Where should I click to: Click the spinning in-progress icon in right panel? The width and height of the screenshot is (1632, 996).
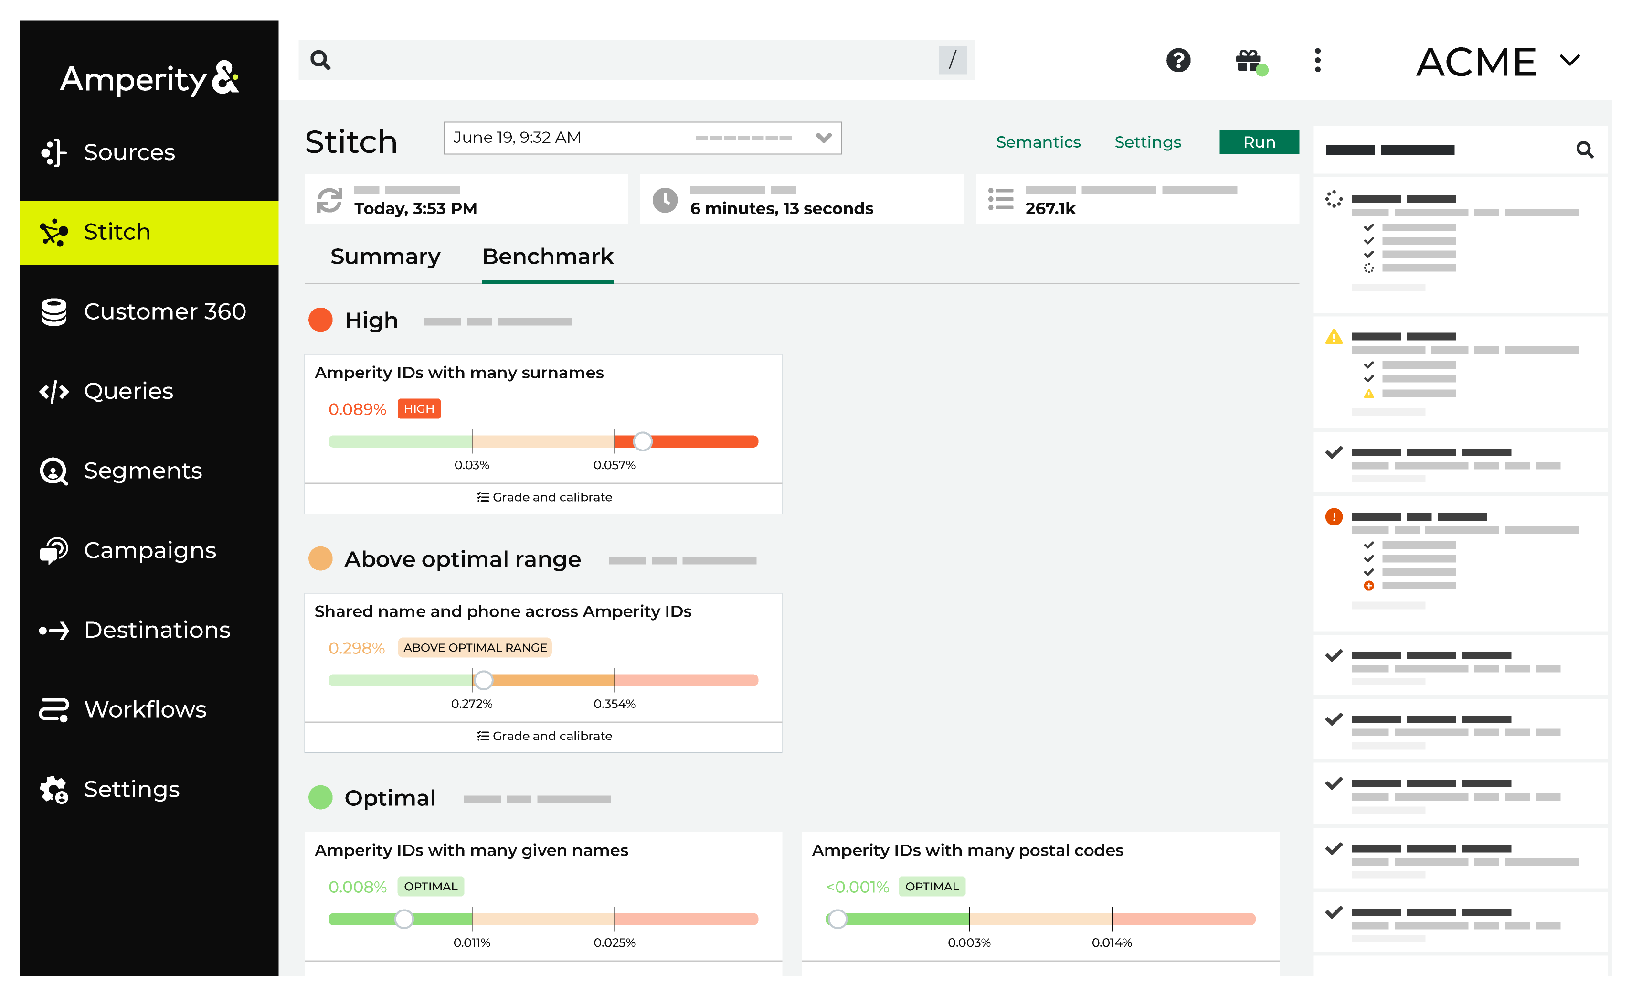[1333, 199]
